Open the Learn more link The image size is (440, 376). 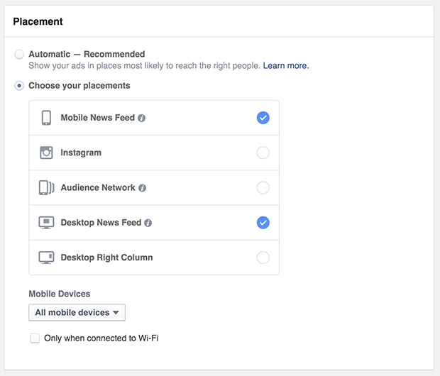pyautogui.click(x=286, y=66)
